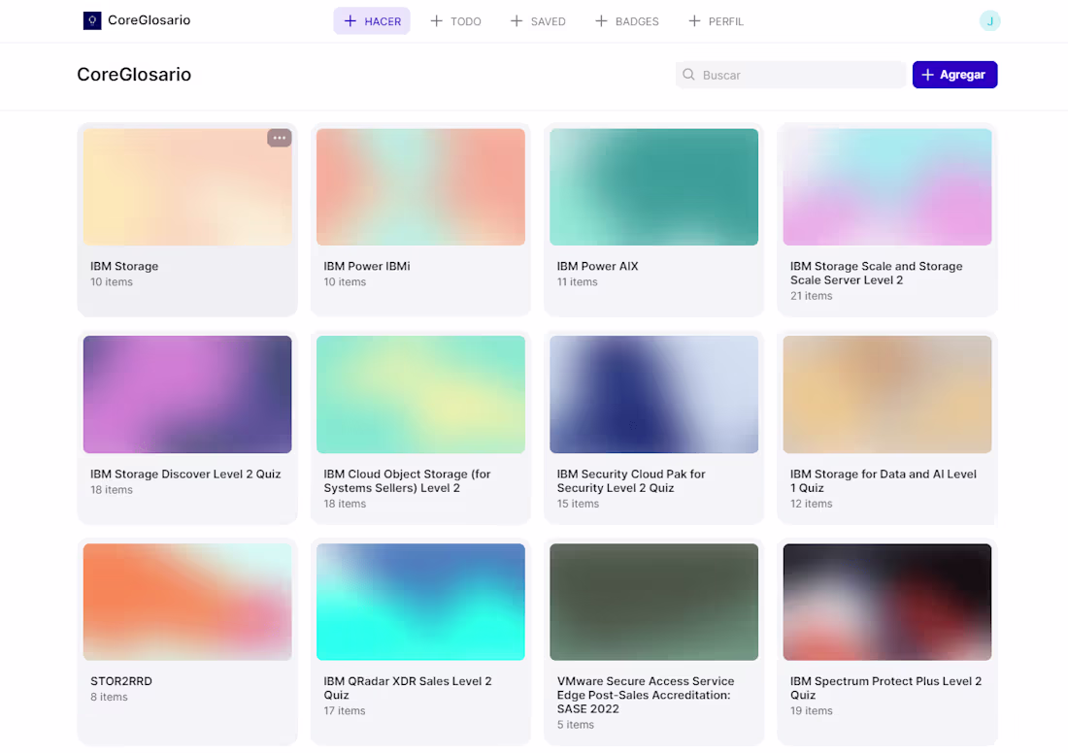Open the user avatar J icon
The height and width of the screenshot is (753, 1068).
pos(989,21)
